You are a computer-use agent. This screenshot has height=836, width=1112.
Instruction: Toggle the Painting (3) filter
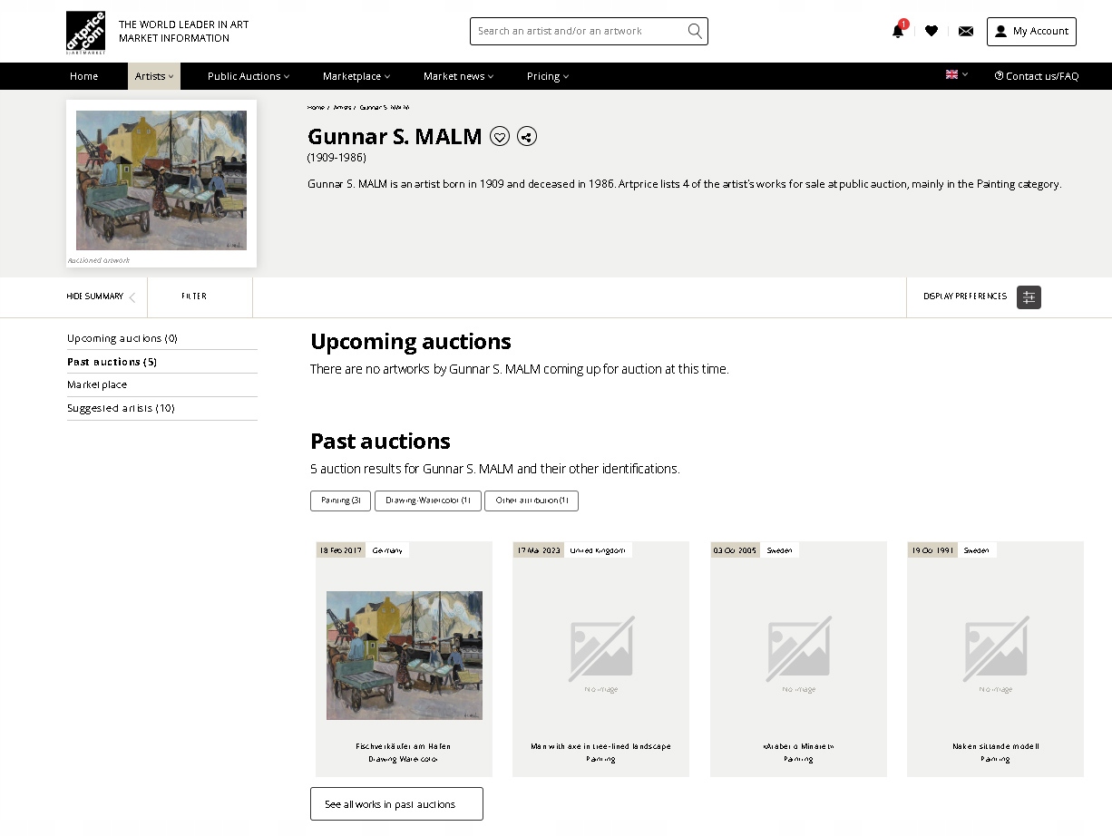pyautogui.click(x=340, y=501)
